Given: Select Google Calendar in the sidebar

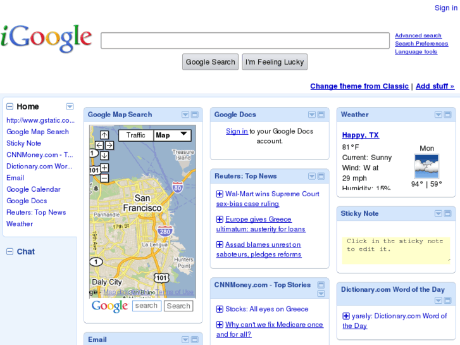Looking at the screenshot, I should pyautogui.click(x=34, y=189).
